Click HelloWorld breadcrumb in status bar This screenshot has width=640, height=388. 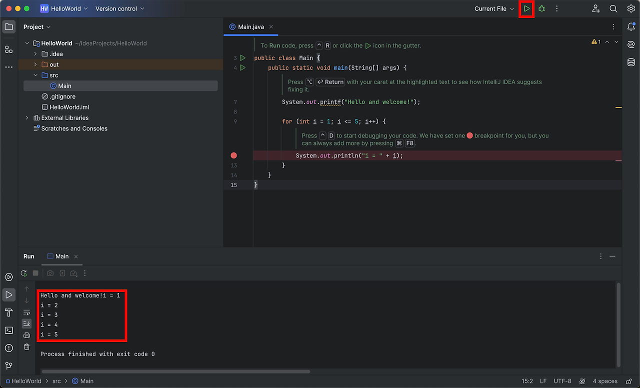pyautogui.click(x=23, y=381)
